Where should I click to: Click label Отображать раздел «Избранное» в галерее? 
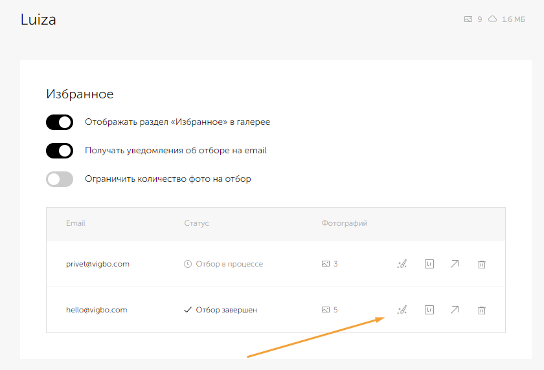(x=177, y=122)
